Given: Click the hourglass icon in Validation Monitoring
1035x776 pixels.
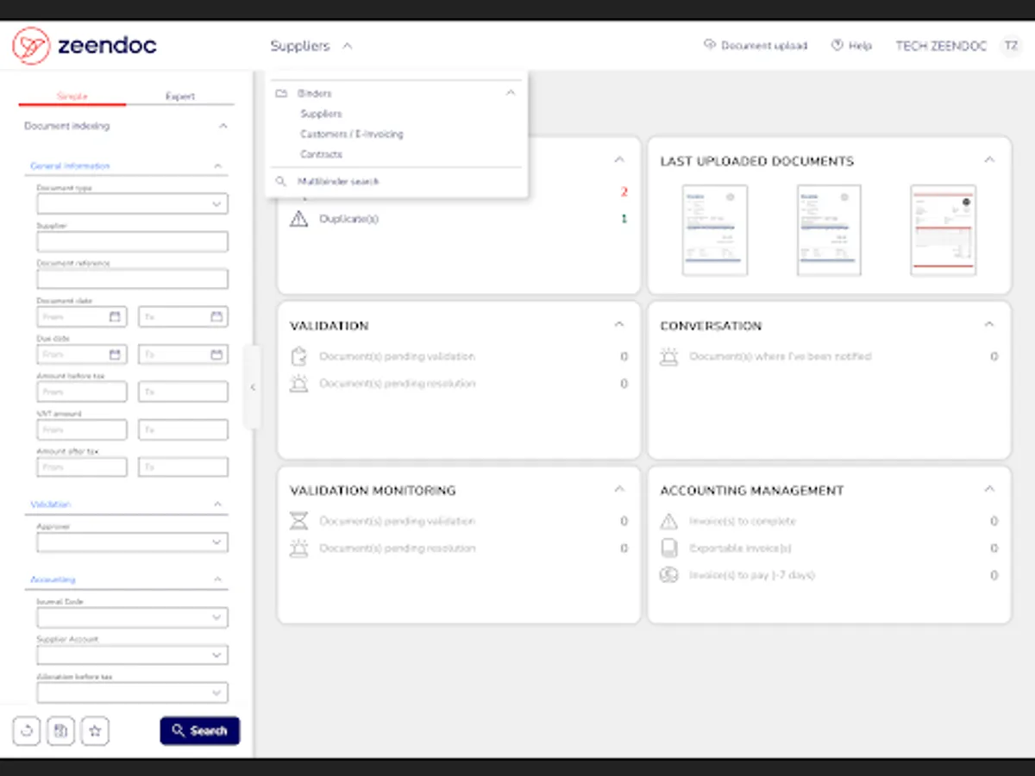Looking at the screenshot, I should click(x=298, y=520).
